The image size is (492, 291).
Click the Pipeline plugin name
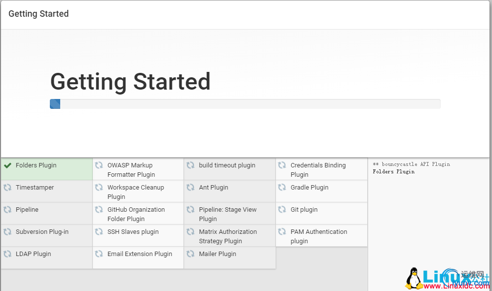[27, 210]
